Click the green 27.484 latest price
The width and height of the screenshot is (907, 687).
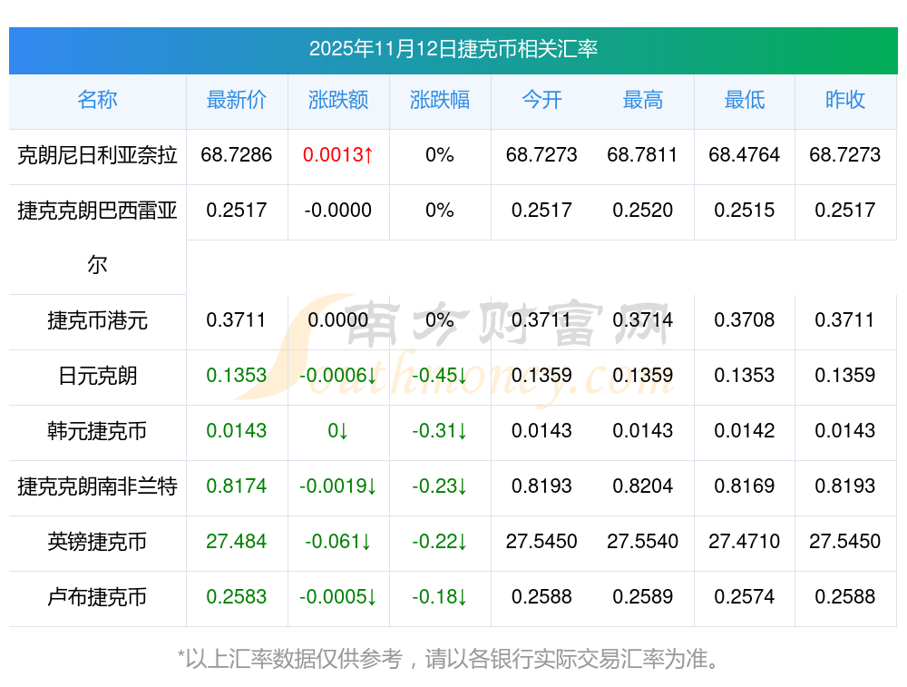236,542
